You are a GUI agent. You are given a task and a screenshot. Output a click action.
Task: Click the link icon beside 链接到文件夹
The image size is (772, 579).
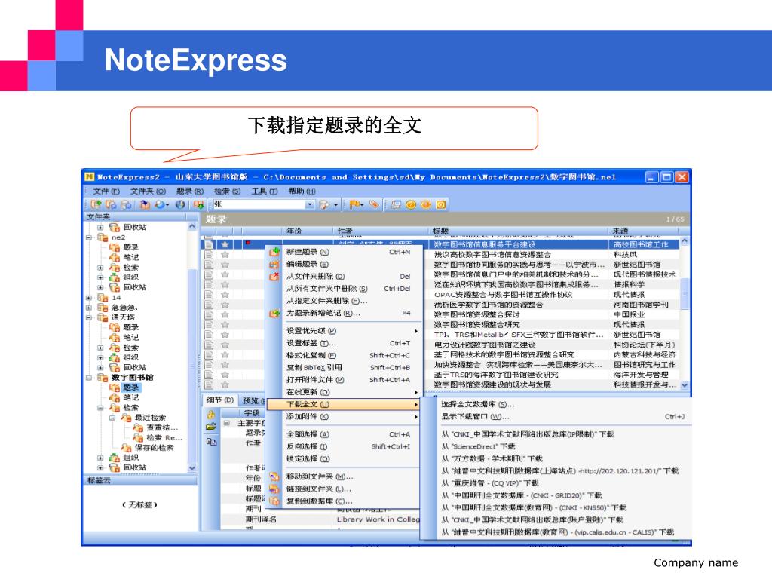pos(274,489)
